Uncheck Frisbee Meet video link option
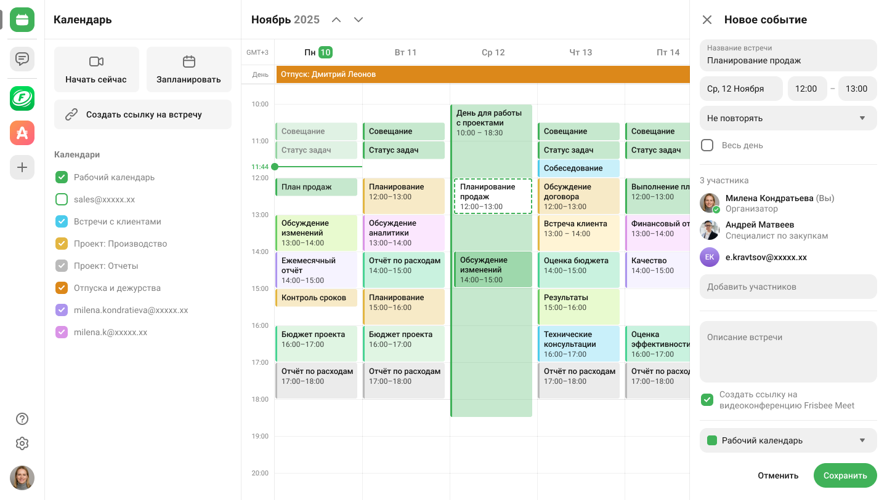Viewport: 887px width, 500px height. click(707, 400)
